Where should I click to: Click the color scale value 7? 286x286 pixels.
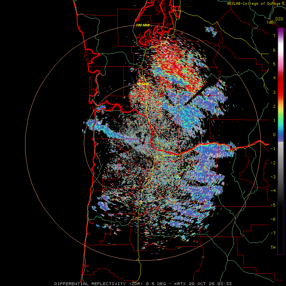274,36
